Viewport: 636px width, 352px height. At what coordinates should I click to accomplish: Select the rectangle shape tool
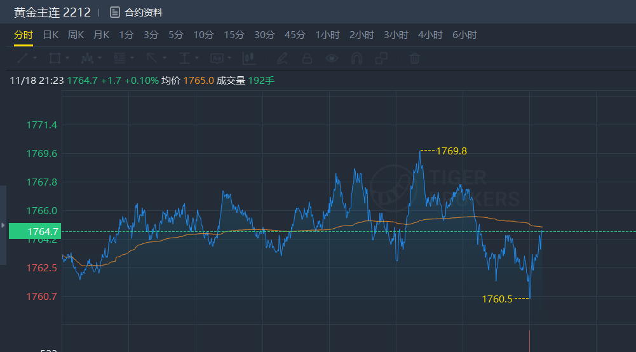[55, 58]
